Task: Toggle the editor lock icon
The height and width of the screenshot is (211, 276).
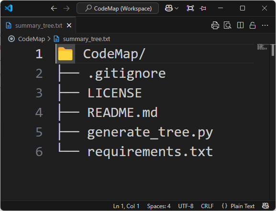Action: 253,25
